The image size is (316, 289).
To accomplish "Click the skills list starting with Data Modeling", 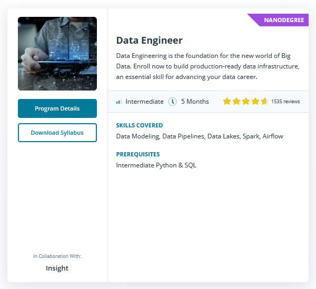I will 200,136.
